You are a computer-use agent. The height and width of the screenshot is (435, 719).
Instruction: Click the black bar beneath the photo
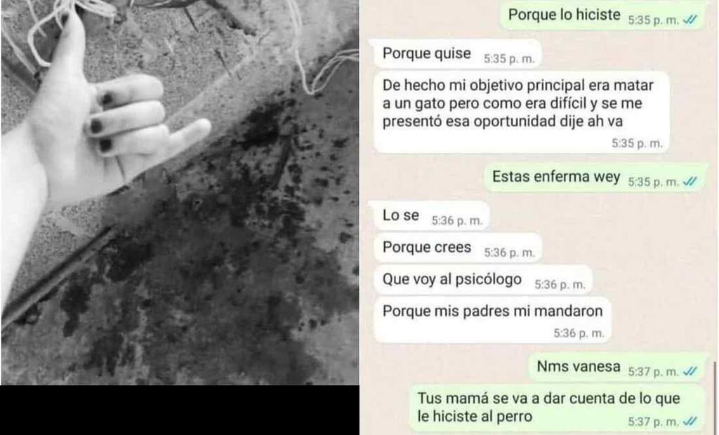tap(180, 410)
